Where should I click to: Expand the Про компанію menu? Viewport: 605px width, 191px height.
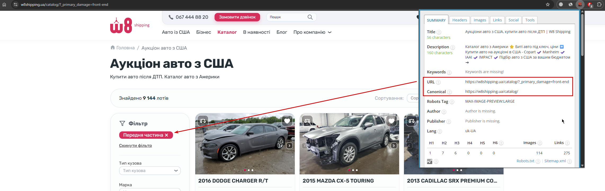[312, 32]
